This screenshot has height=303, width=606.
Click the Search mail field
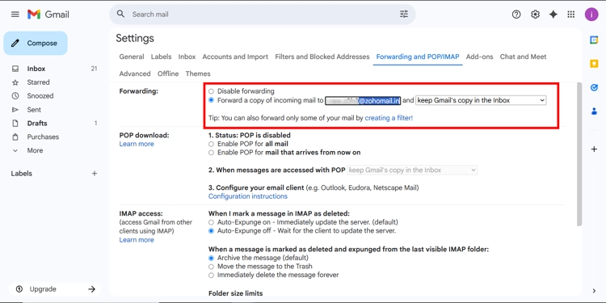pyautogui.click(x=263, y=15)
